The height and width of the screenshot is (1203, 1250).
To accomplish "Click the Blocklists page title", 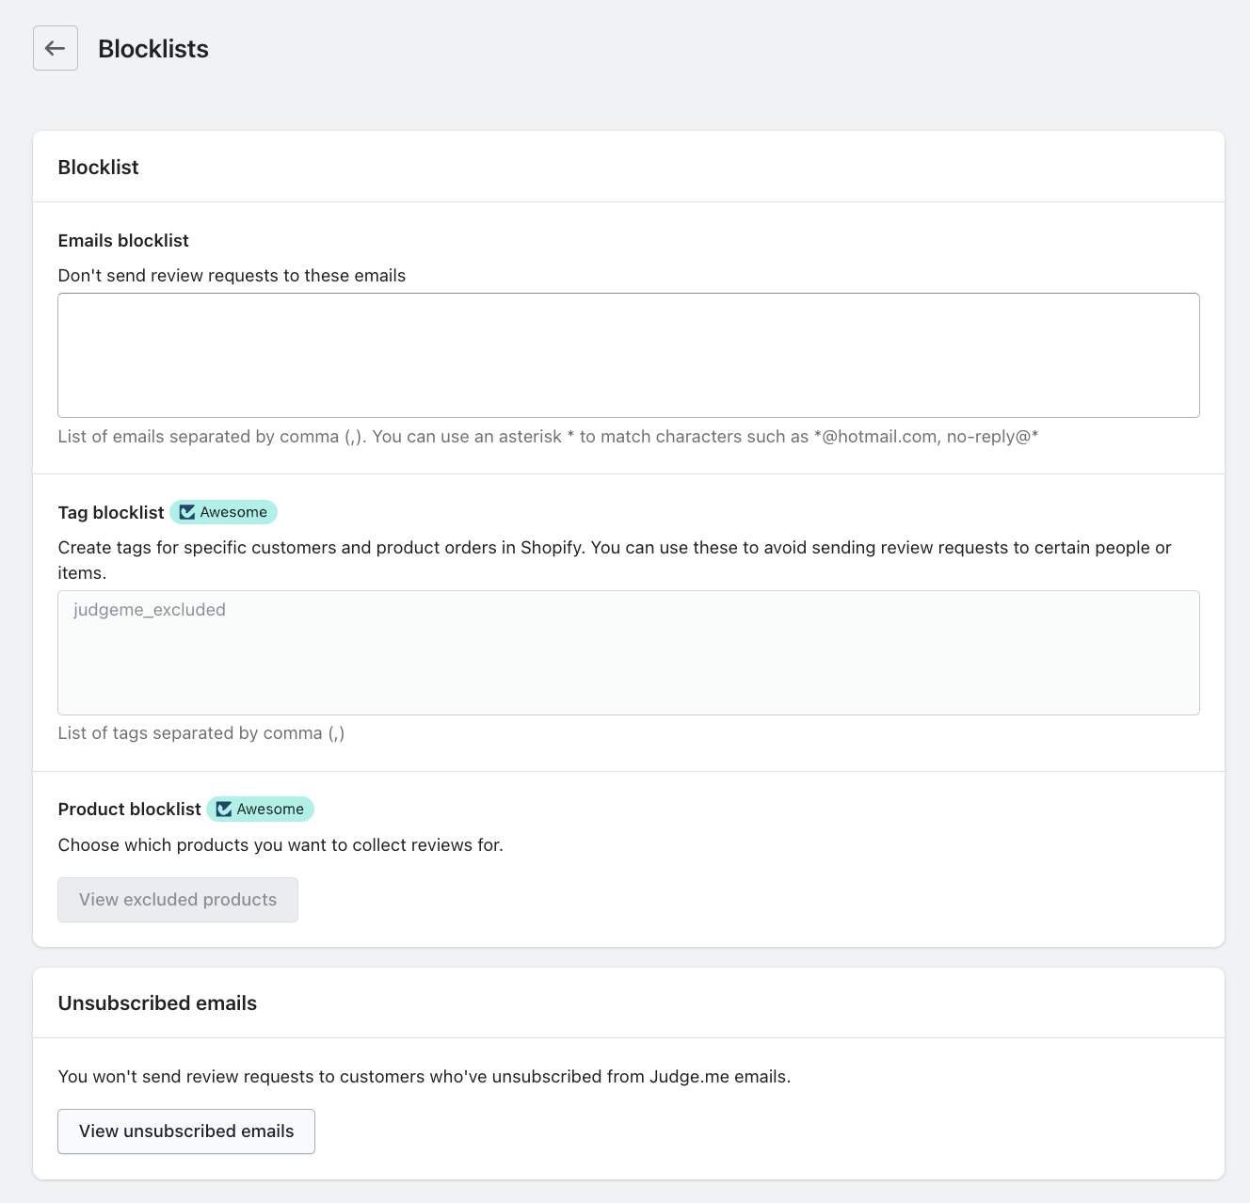I will tap(153, 49).
